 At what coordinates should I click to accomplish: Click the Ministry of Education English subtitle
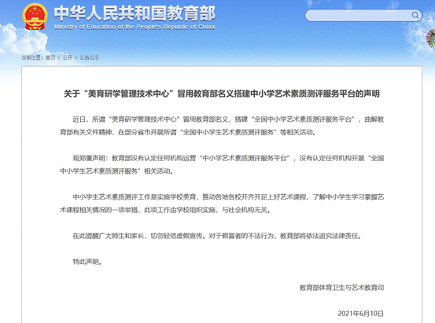135,27
